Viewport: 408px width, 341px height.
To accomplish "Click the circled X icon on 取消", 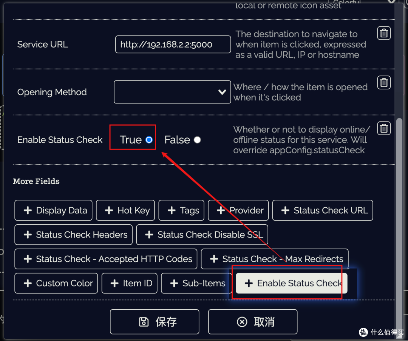I will click(242, 322).
